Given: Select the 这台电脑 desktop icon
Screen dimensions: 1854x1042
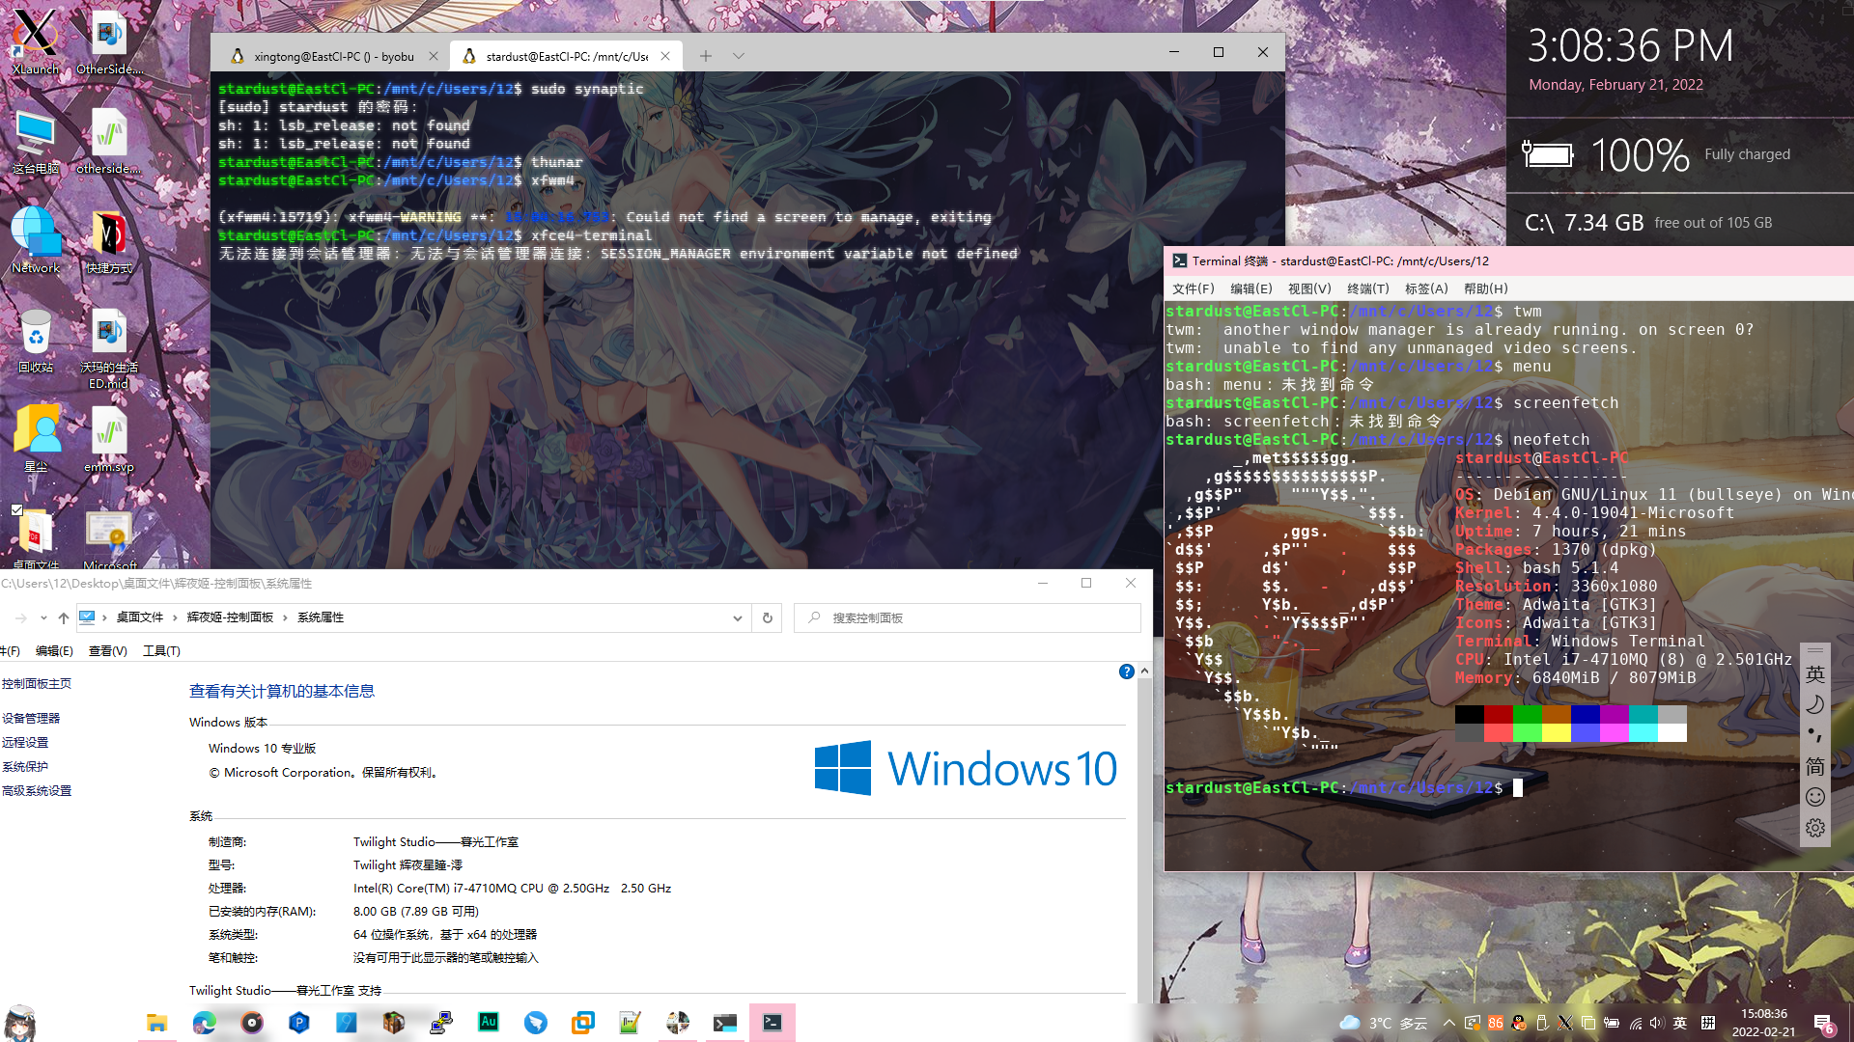Looking at the screenshot, I should (x=35, y=141).
